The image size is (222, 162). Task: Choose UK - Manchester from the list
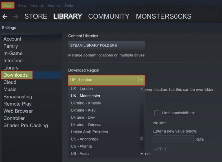(x=104, y=96)
